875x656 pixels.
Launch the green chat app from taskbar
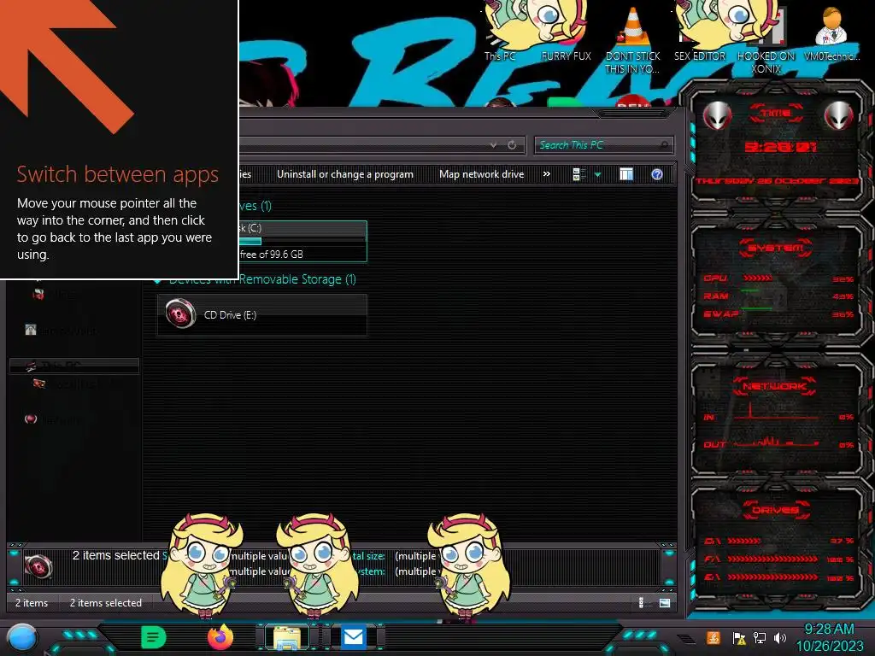(154, 637)
